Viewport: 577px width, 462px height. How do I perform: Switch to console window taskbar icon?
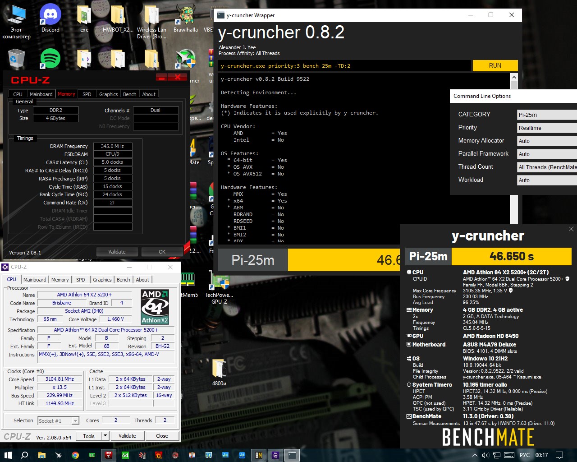click(292, 455)
